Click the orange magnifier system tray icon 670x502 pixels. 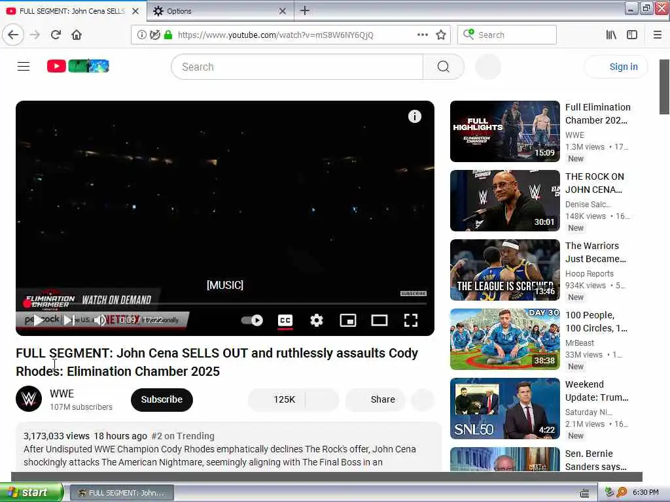click(x=622, y=492)
